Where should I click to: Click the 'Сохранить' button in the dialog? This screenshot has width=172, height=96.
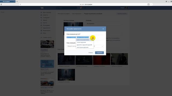[99, 53]
